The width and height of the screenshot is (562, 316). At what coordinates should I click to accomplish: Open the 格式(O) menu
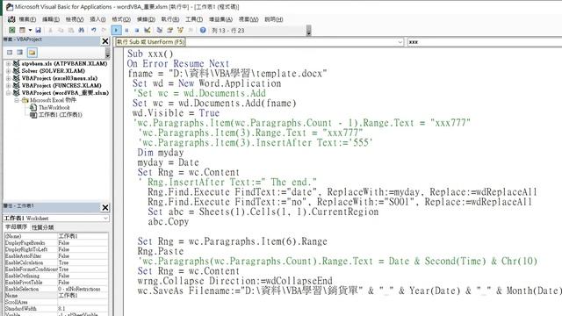[x=121, y=19]
